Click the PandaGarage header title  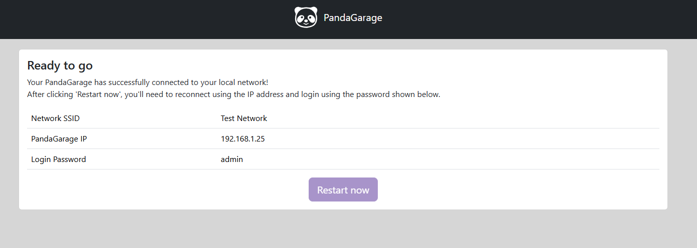[353, 18]
